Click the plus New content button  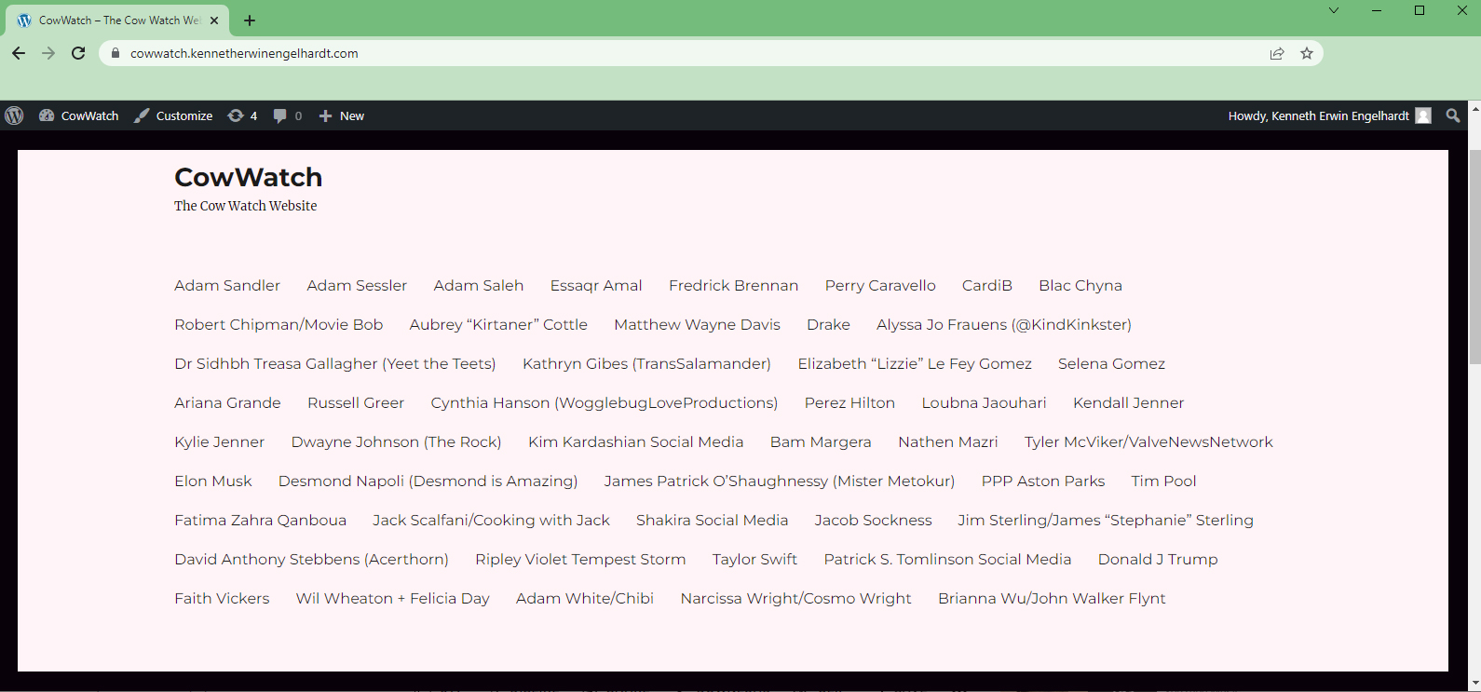[x=341, y=115]
